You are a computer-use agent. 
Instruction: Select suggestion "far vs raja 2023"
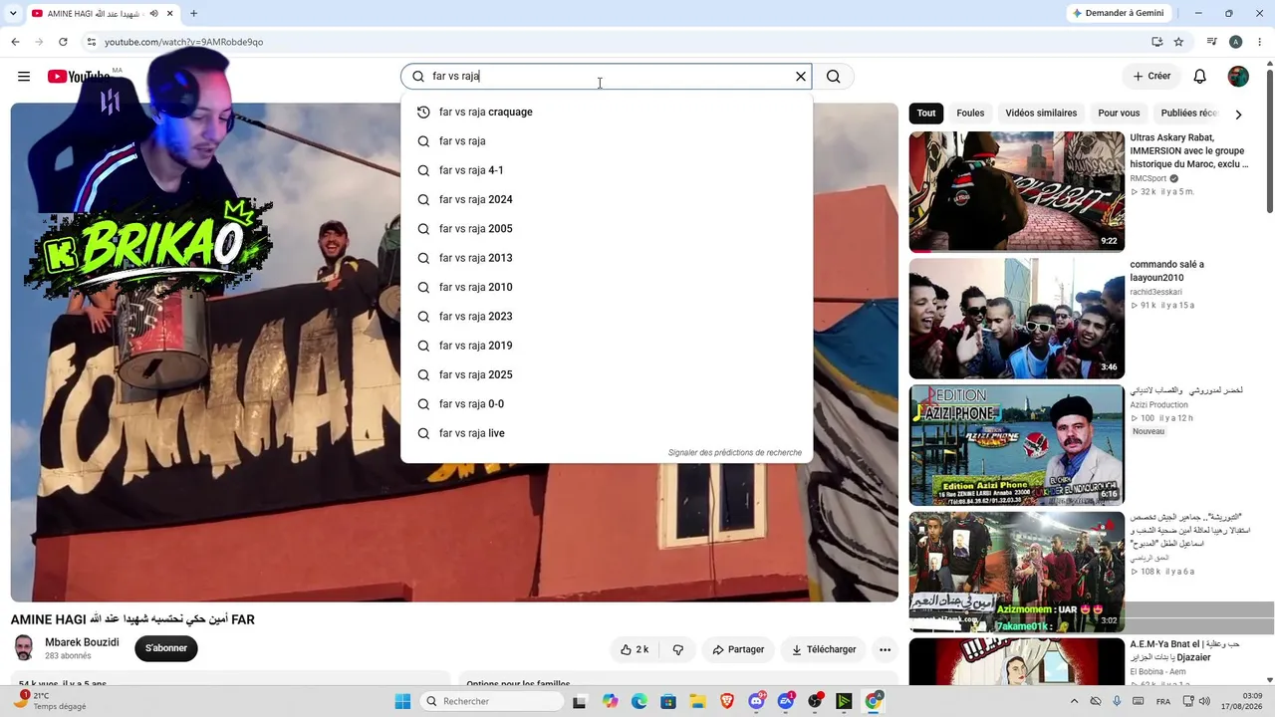point(607,317)
